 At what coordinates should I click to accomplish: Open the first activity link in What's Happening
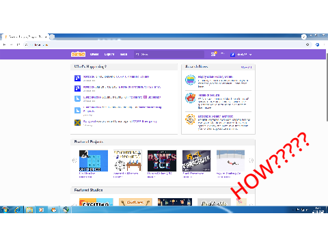116,77
